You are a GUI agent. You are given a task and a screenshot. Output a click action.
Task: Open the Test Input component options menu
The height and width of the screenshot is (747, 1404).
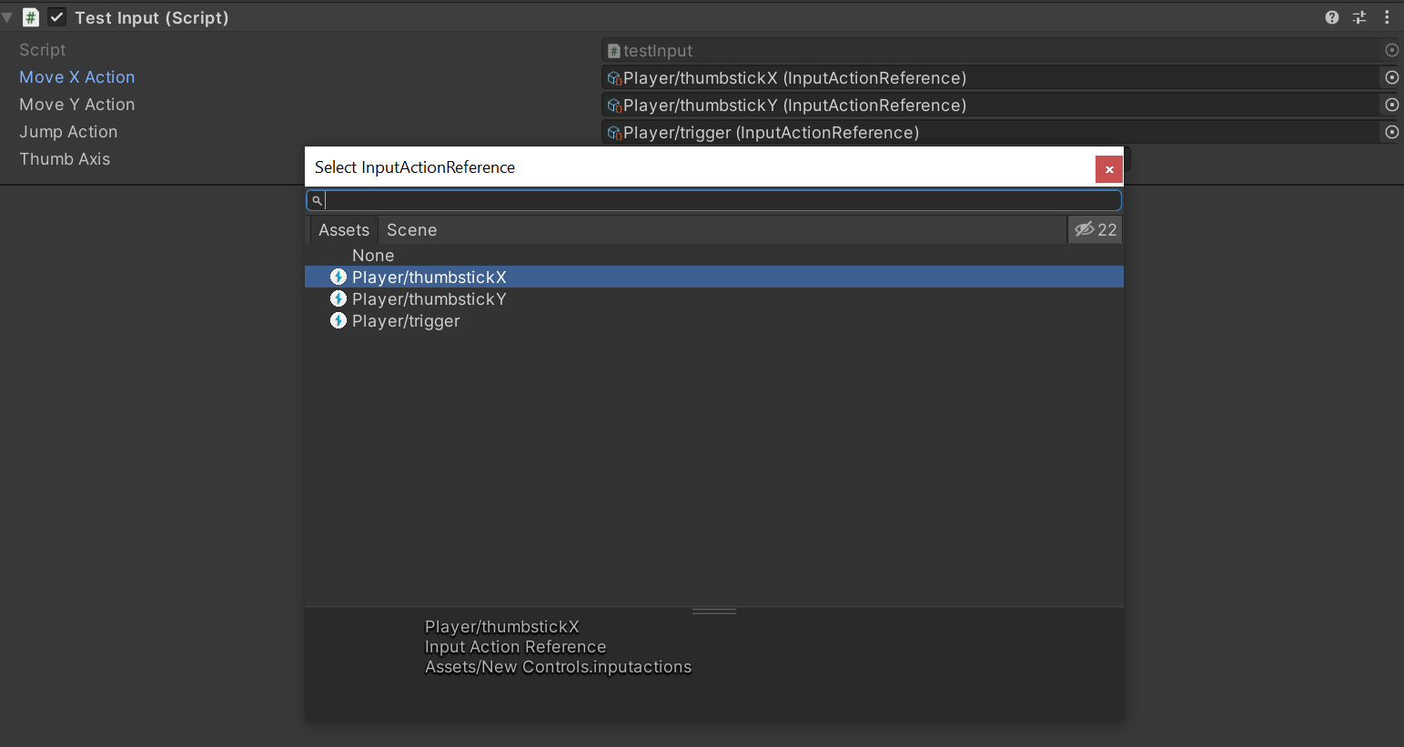(x=1387, y=17)
